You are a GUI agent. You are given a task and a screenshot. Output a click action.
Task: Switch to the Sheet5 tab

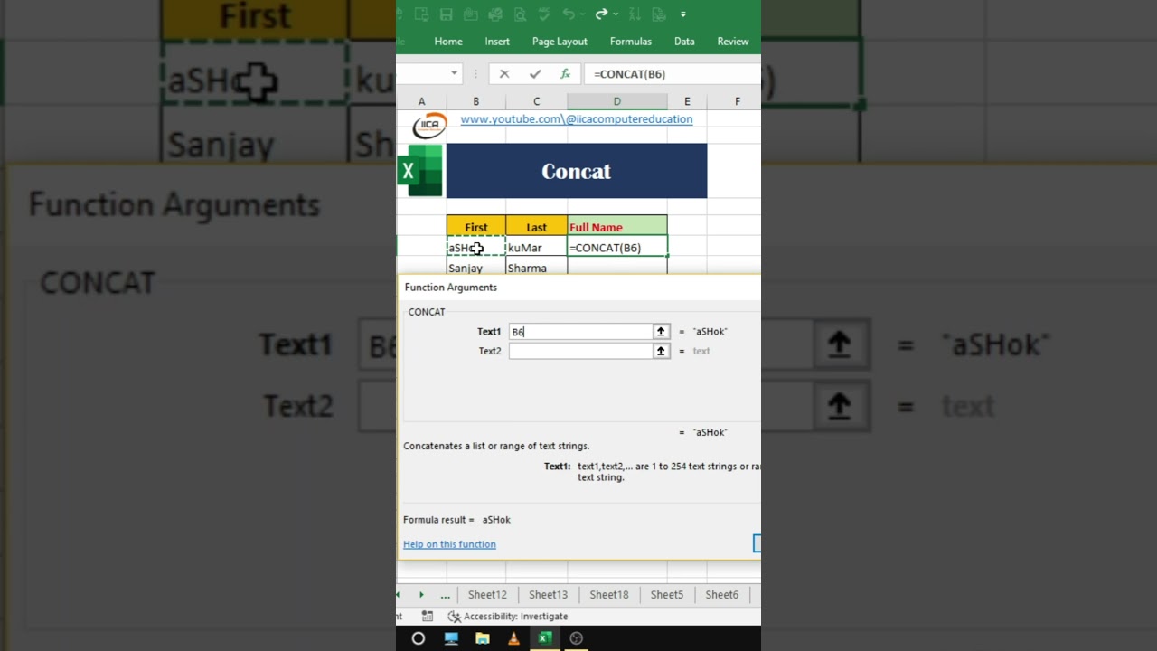pos(667,595)
